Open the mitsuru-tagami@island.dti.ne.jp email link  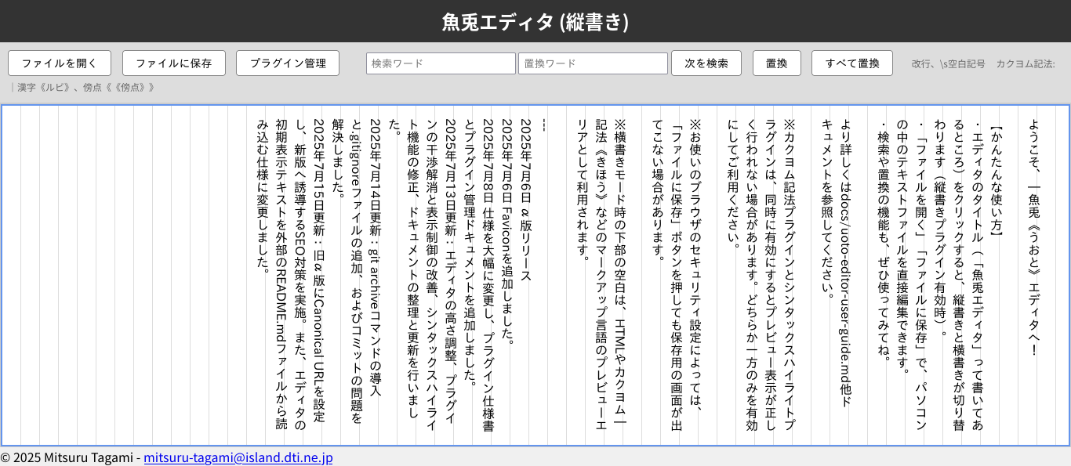238,458
